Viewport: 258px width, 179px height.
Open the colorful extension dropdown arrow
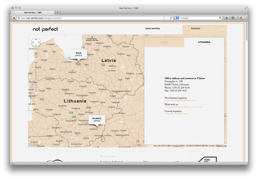point(245,18)
